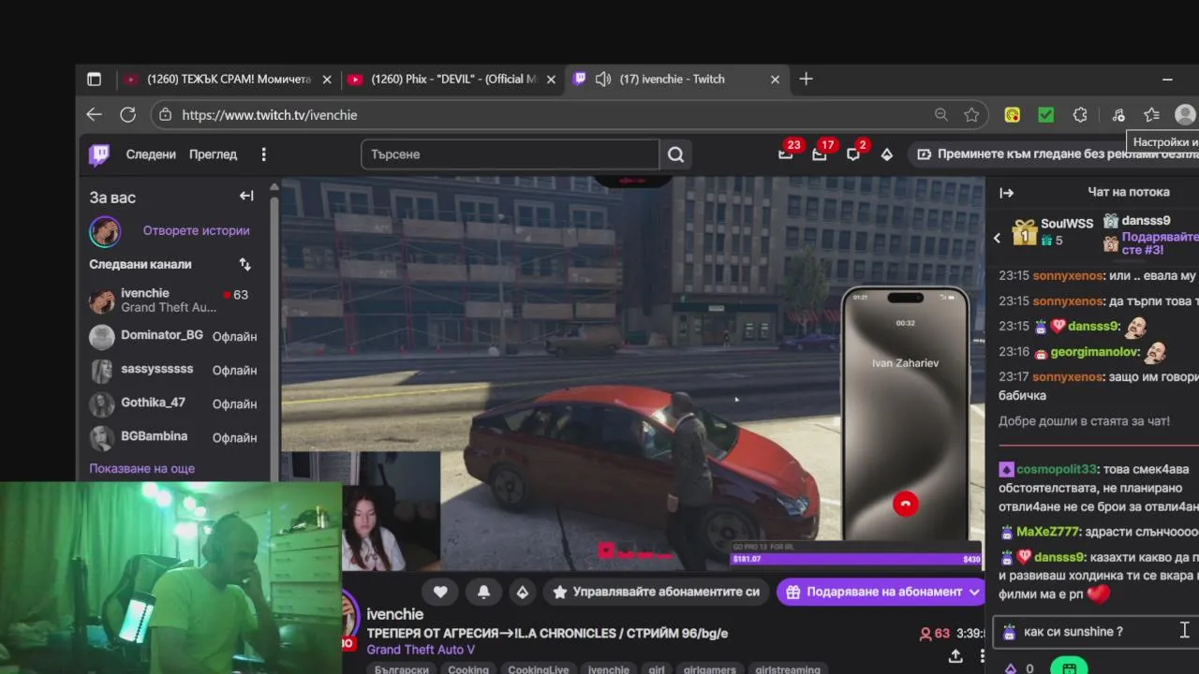Click Управлявайте абонаментите си button
Image resolution: width=1199 pixels, height=674 pixels.
657,592
